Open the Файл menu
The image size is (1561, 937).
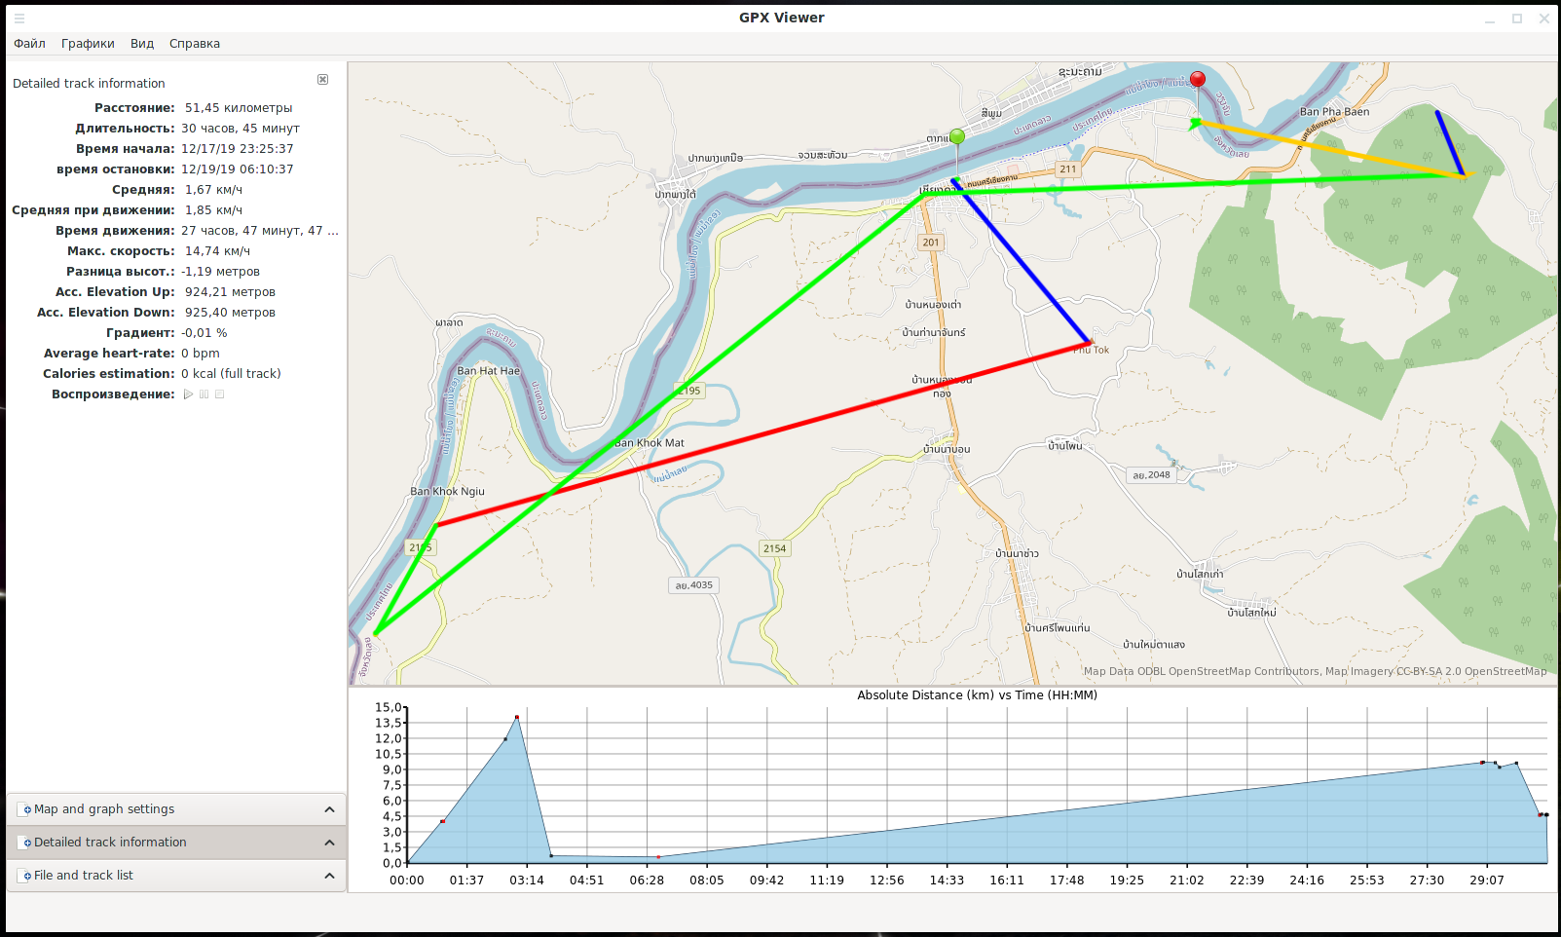[x=29, y=44]
